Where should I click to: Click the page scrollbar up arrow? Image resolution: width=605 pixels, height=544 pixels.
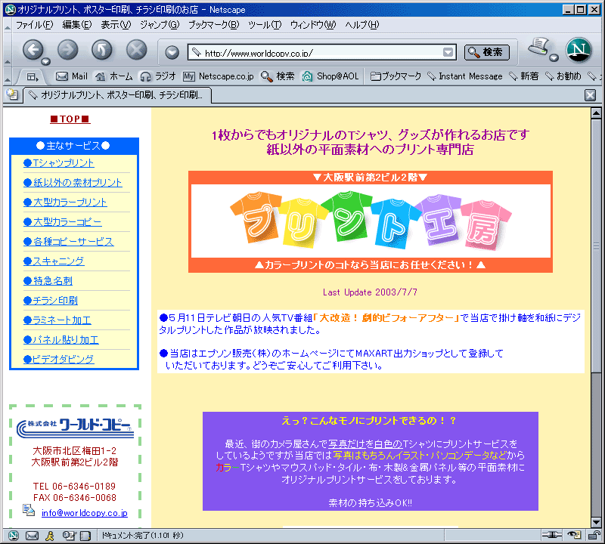point(596,113)
